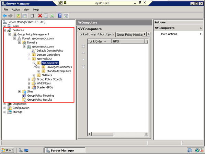This screenshot has width=205, height=154.
Task: Expand the Diagnostics node
Action: click(x=5, y=104)
